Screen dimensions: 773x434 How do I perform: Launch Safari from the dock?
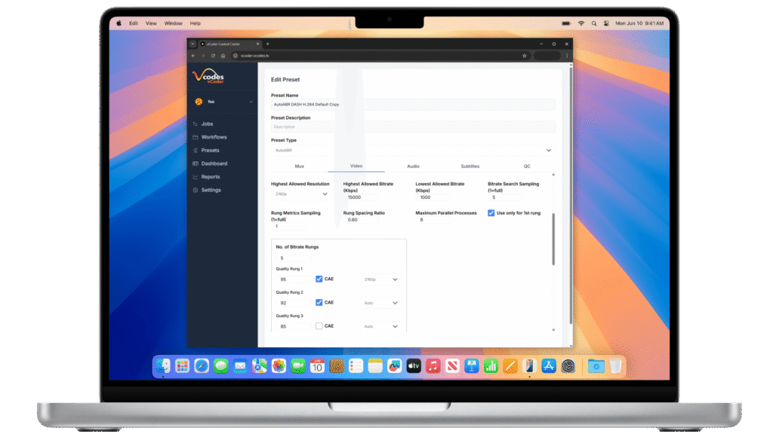pyautogui.click(x=202, y=366)
